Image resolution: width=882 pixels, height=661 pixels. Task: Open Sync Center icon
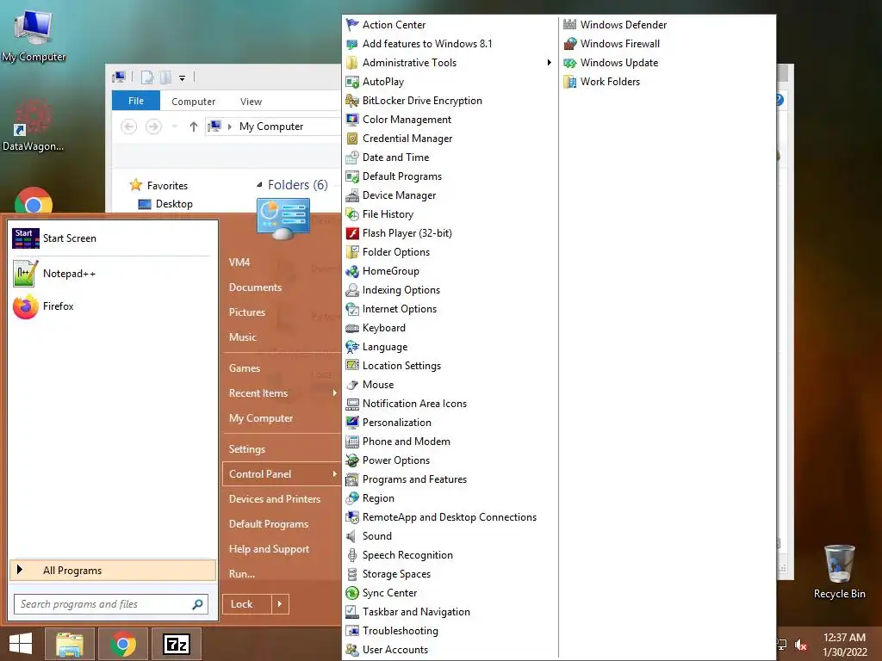point(352,593)
